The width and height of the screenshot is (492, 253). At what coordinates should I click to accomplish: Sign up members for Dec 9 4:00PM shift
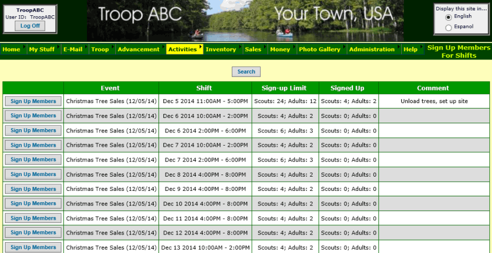click(33, 189)
